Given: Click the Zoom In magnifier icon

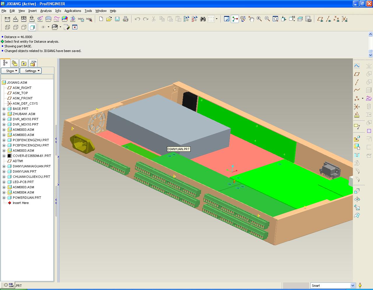Looking at the screenshot, I should tap(259, 19).
